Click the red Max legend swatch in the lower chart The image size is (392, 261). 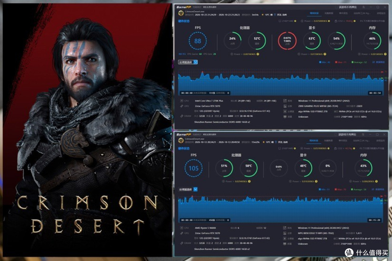[x=336, y=190]
